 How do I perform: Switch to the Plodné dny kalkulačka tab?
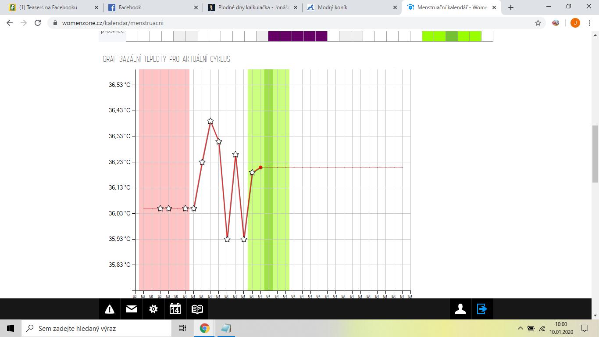(252, 7)
